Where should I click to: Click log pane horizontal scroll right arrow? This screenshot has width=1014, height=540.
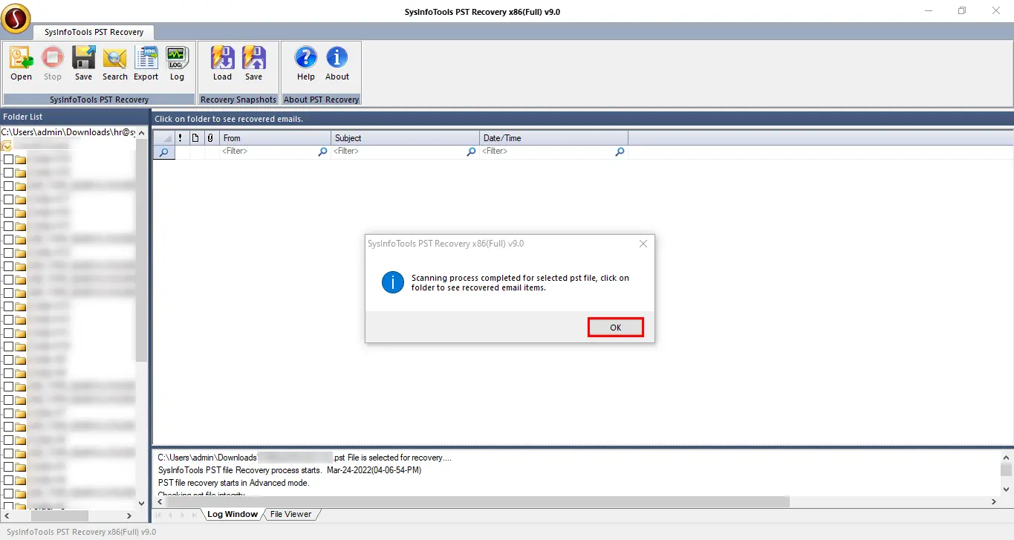994,502
